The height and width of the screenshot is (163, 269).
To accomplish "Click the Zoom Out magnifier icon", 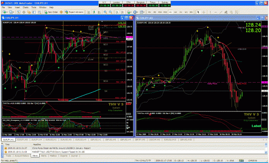I will click(x=111, y=12).
